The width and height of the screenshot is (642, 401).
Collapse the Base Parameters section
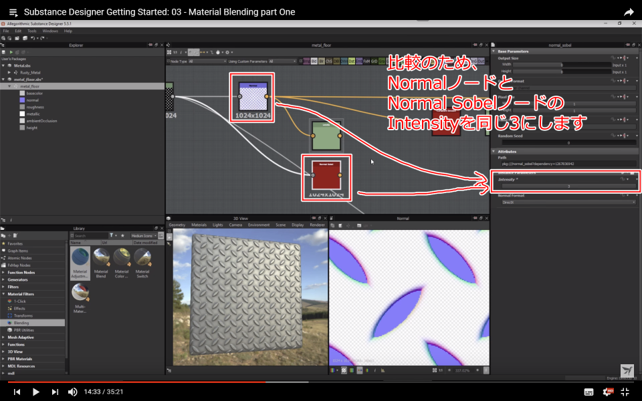point(494,51)
